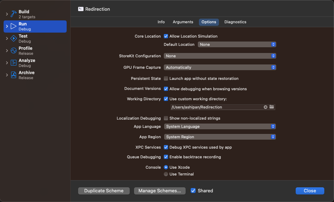Viewport: 334px width, 202px height.
Task: Select Analyze Debug action in sidebar
Action: pos(35,63)
